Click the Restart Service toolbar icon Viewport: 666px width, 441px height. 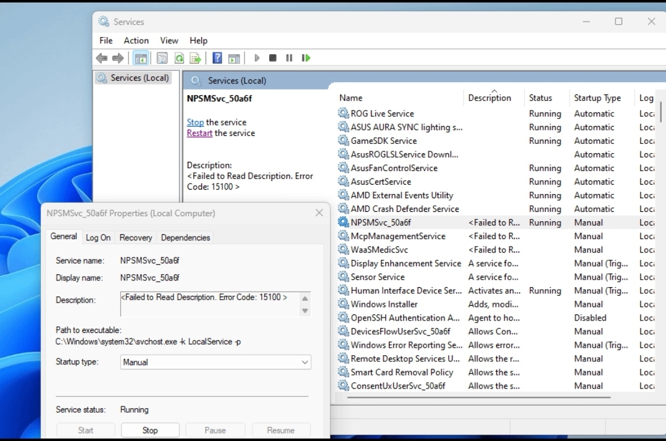coord(306,58)
